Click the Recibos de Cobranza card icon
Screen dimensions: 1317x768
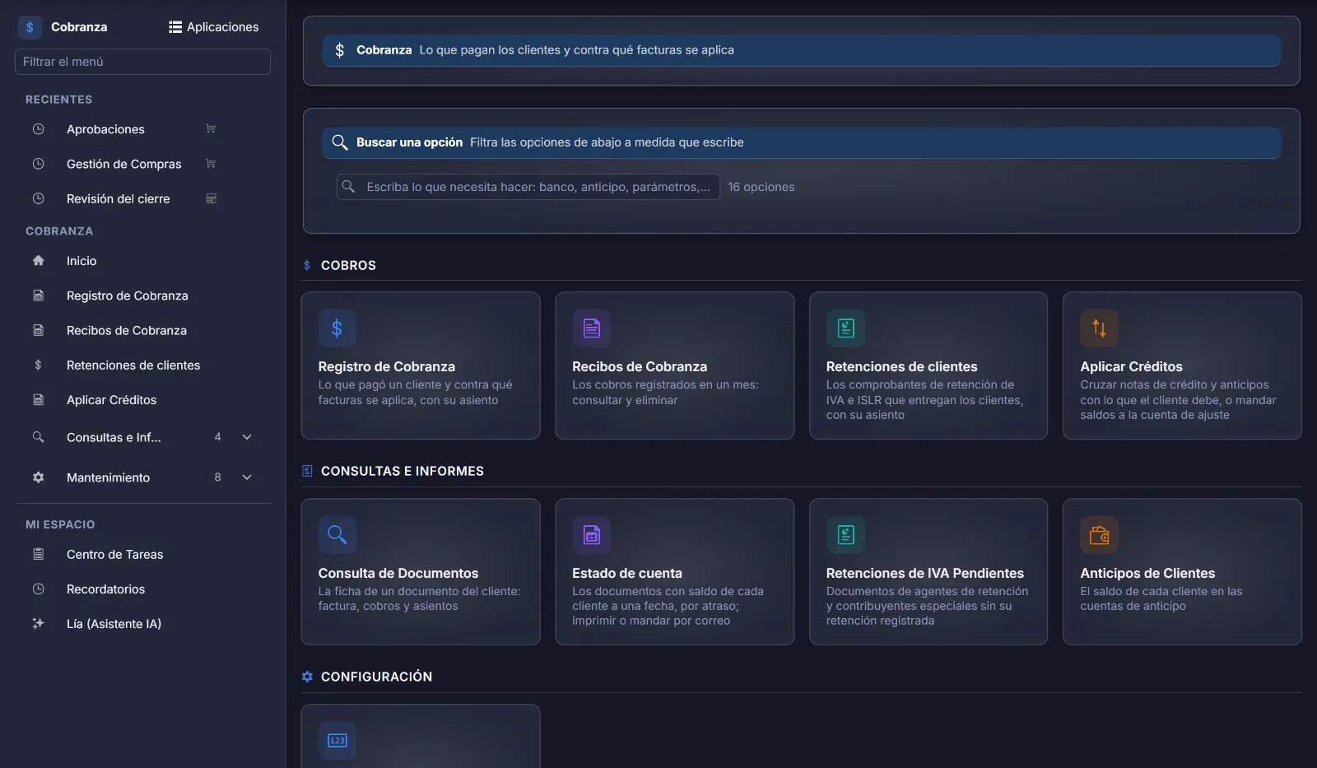tap(591, 328)
